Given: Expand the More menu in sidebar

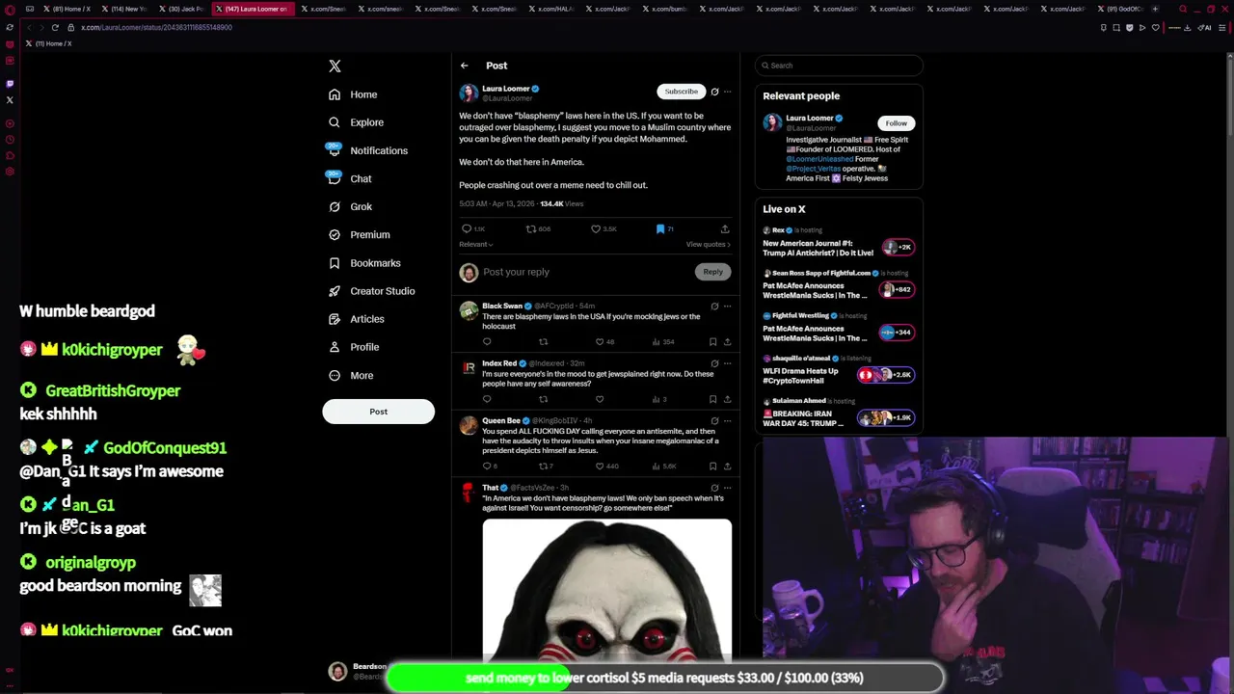Looking at the screenshot, I should (351, 375).
